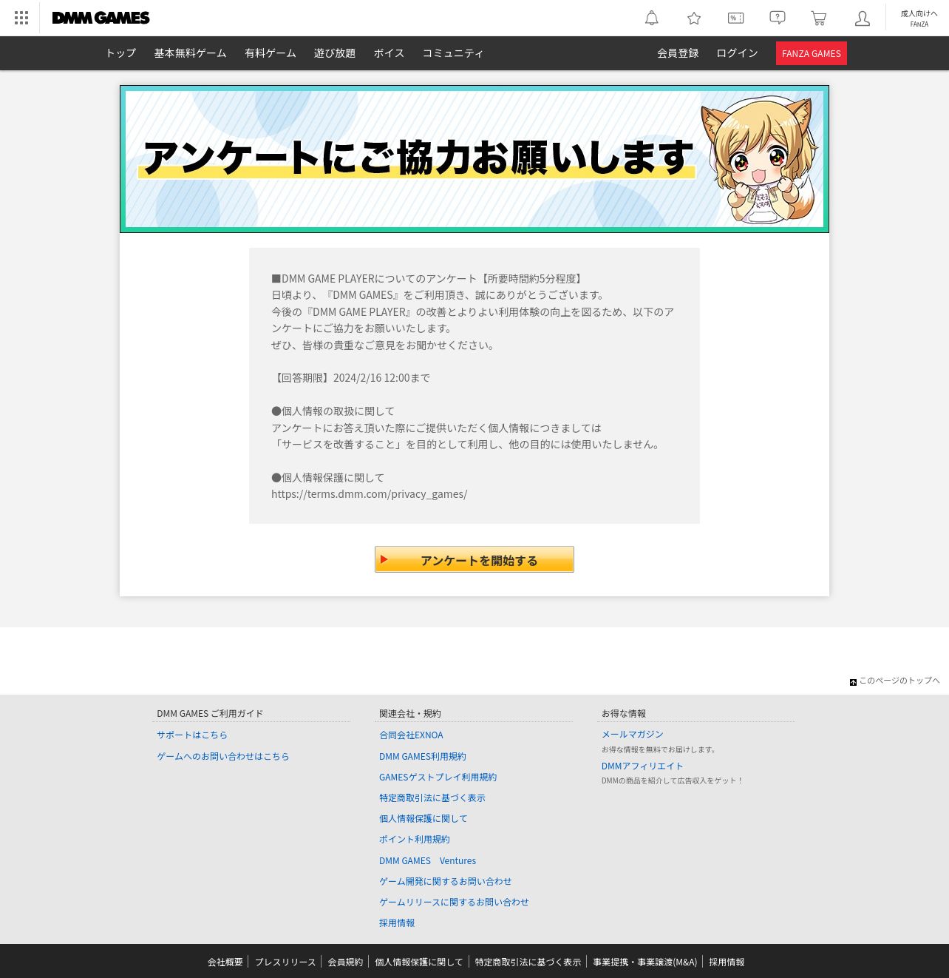
Task: Open ボイス menu item
Action: pyautogui.click(x=389, y=53)
